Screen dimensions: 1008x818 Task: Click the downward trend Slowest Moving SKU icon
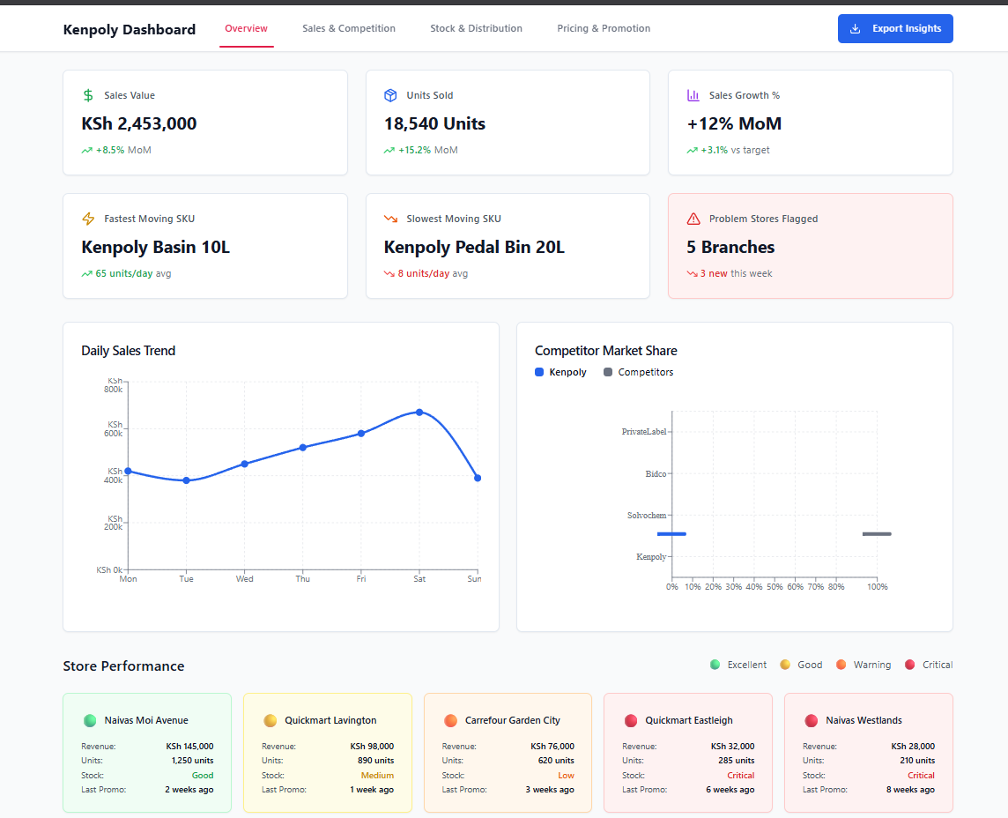(x=390, y=219)
